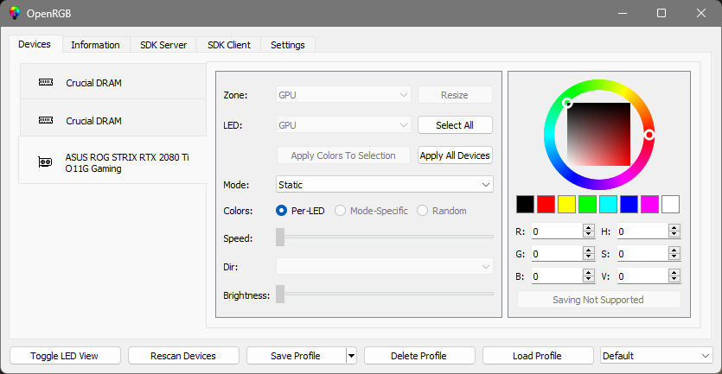
Task: Click the OpenRGB logo in the title bar
Action: (15, 13)
